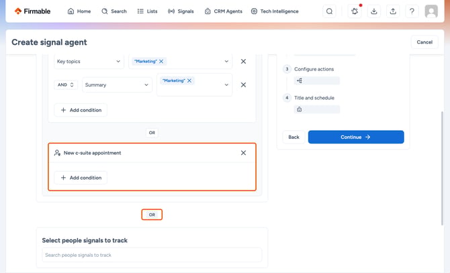Open value dropdown in Summary row

[226, 85]
